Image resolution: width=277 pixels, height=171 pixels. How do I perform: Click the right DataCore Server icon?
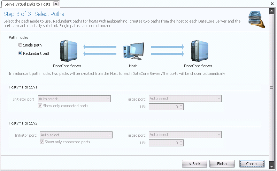(x=198, y=50)
